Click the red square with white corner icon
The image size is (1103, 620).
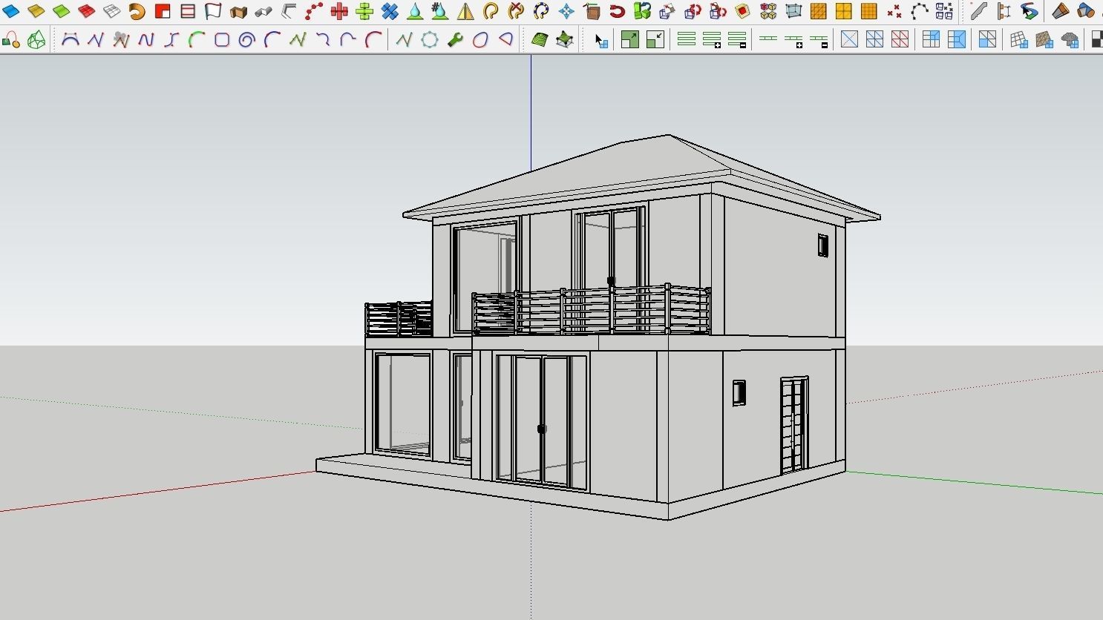(x=163, y=11)
